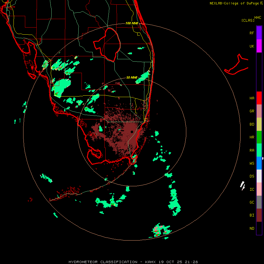264x264 pixels.
Task: Click the "HHC" product code text
Action: [x=258, y=18]
